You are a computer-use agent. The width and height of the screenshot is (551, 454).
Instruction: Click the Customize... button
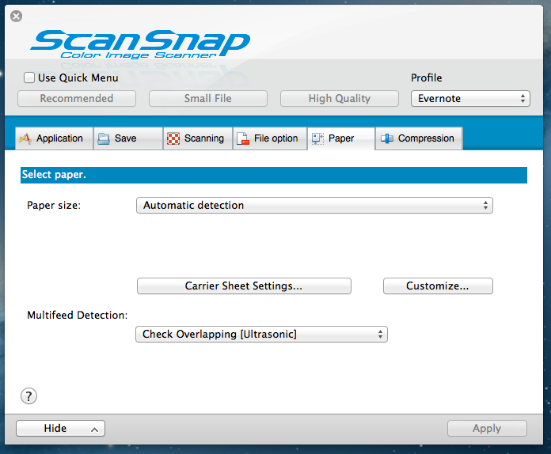tap(438, 286)
